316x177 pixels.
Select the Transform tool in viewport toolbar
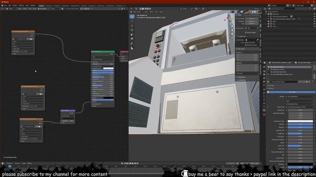[132, 39]
